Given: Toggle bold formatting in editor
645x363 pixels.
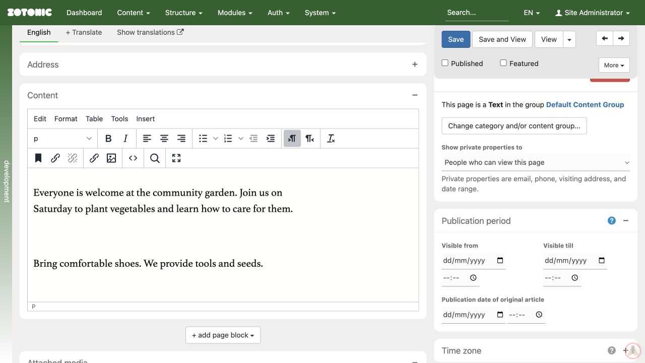Looking at the screenshot, I should click(108, 139).
